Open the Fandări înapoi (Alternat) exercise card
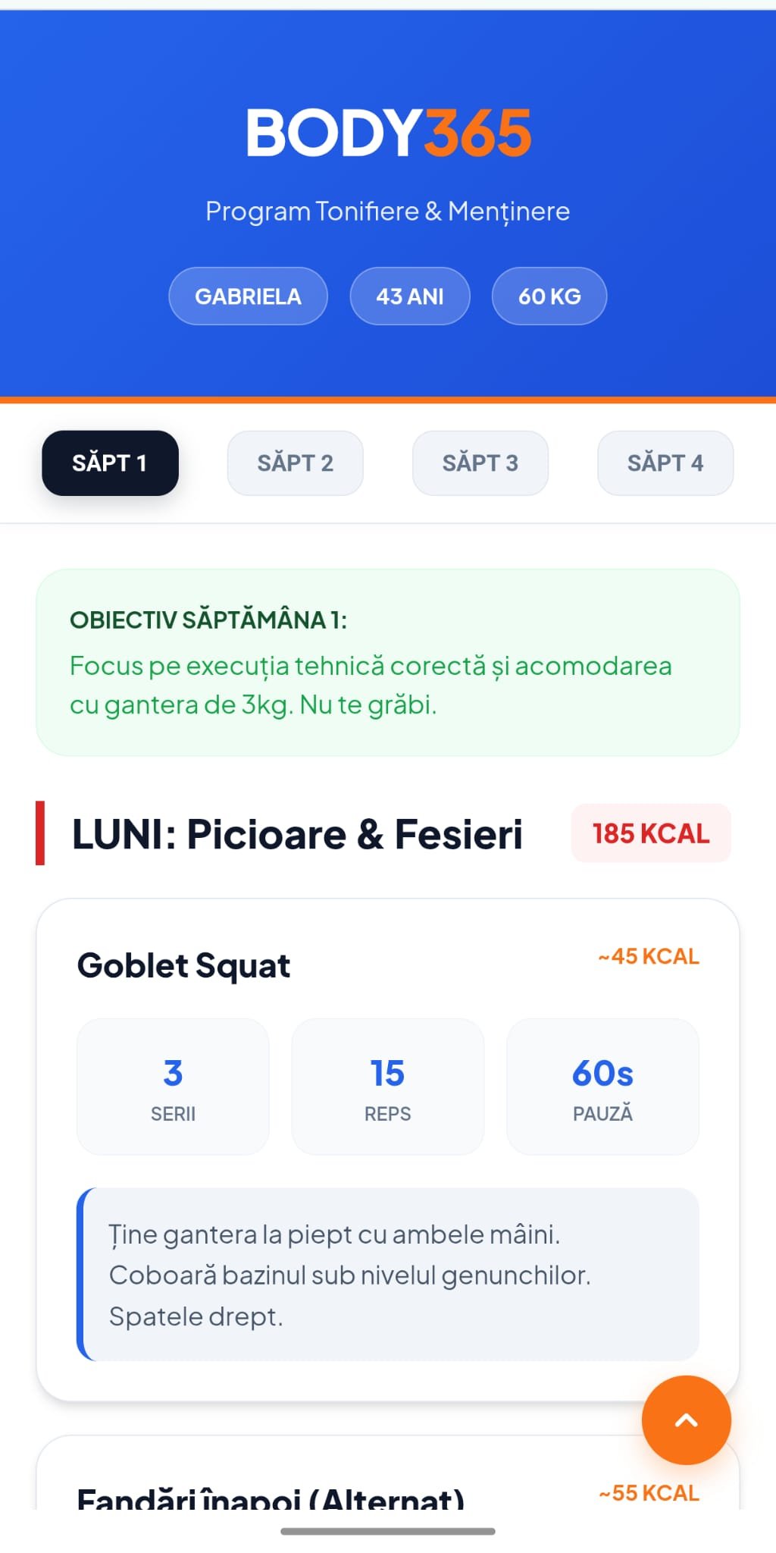This screenshot has width=776, height=1553. click(271, 1495)
